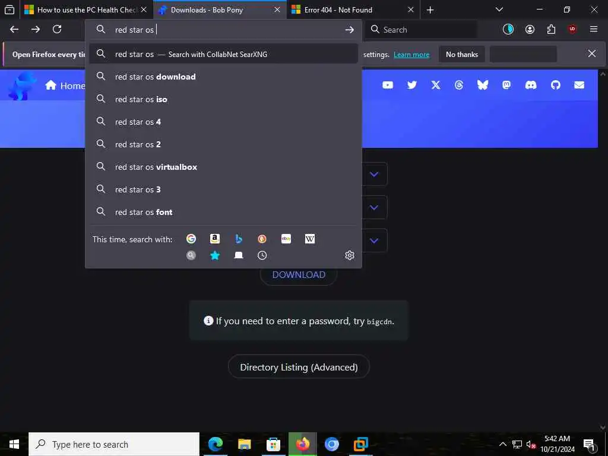Open the Extensions puzzle-piece menu
The height and width of the screenshot is (456, 608).
[551, 29]
